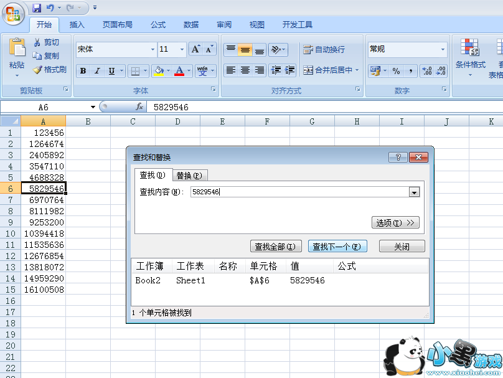Screen dimensions: 503x378
Task: Apply comma thousands separator style
Action: [411, 71]
